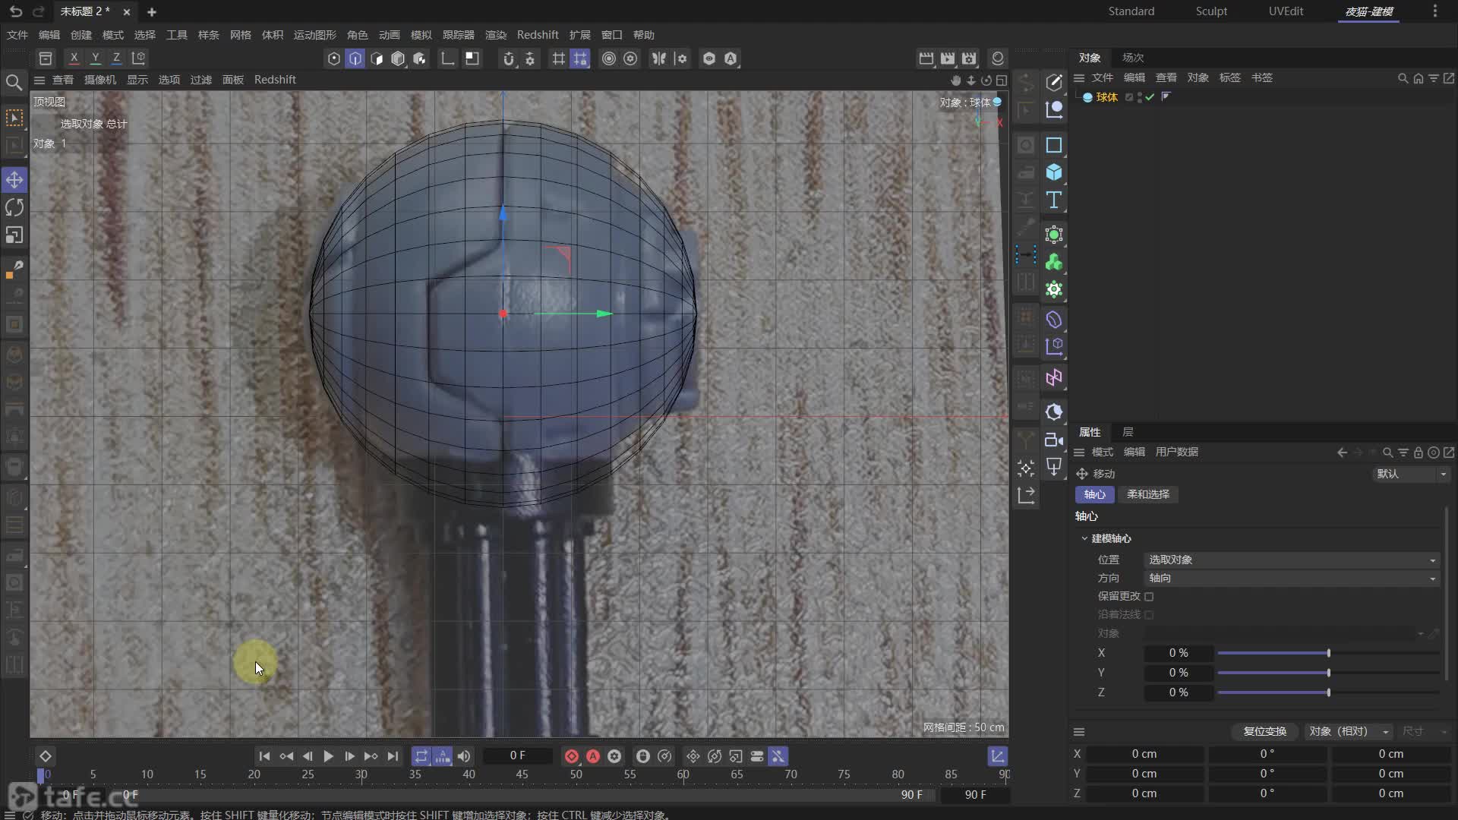Screen dimensions: 1458x820
Task: Toggle the Y axis lock
Action: (x=95, y=58)
